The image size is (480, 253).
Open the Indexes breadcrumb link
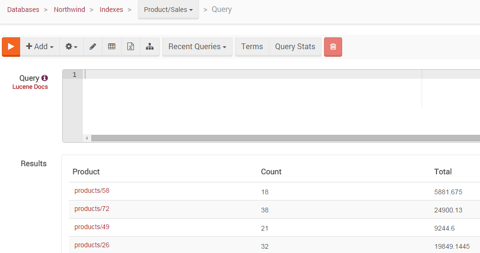pyautogui.click(x=112, y=10)
